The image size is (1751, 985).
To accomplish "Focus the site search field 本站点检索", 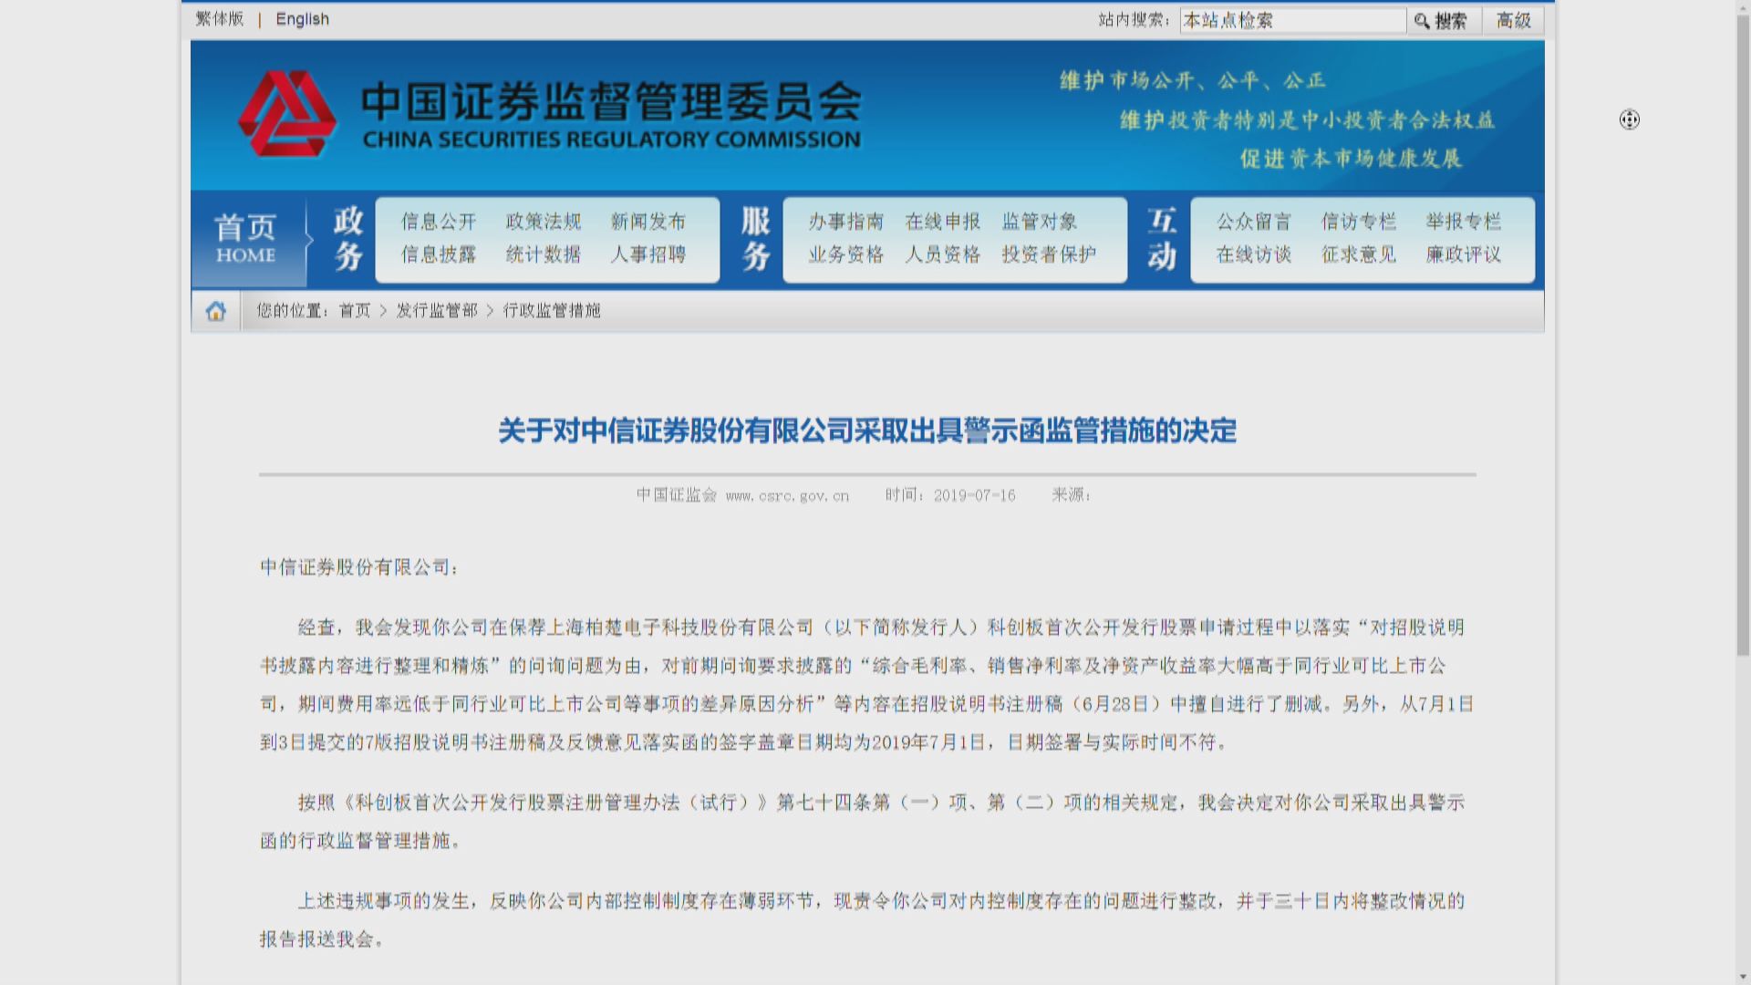I will [x=1293, y=20].
